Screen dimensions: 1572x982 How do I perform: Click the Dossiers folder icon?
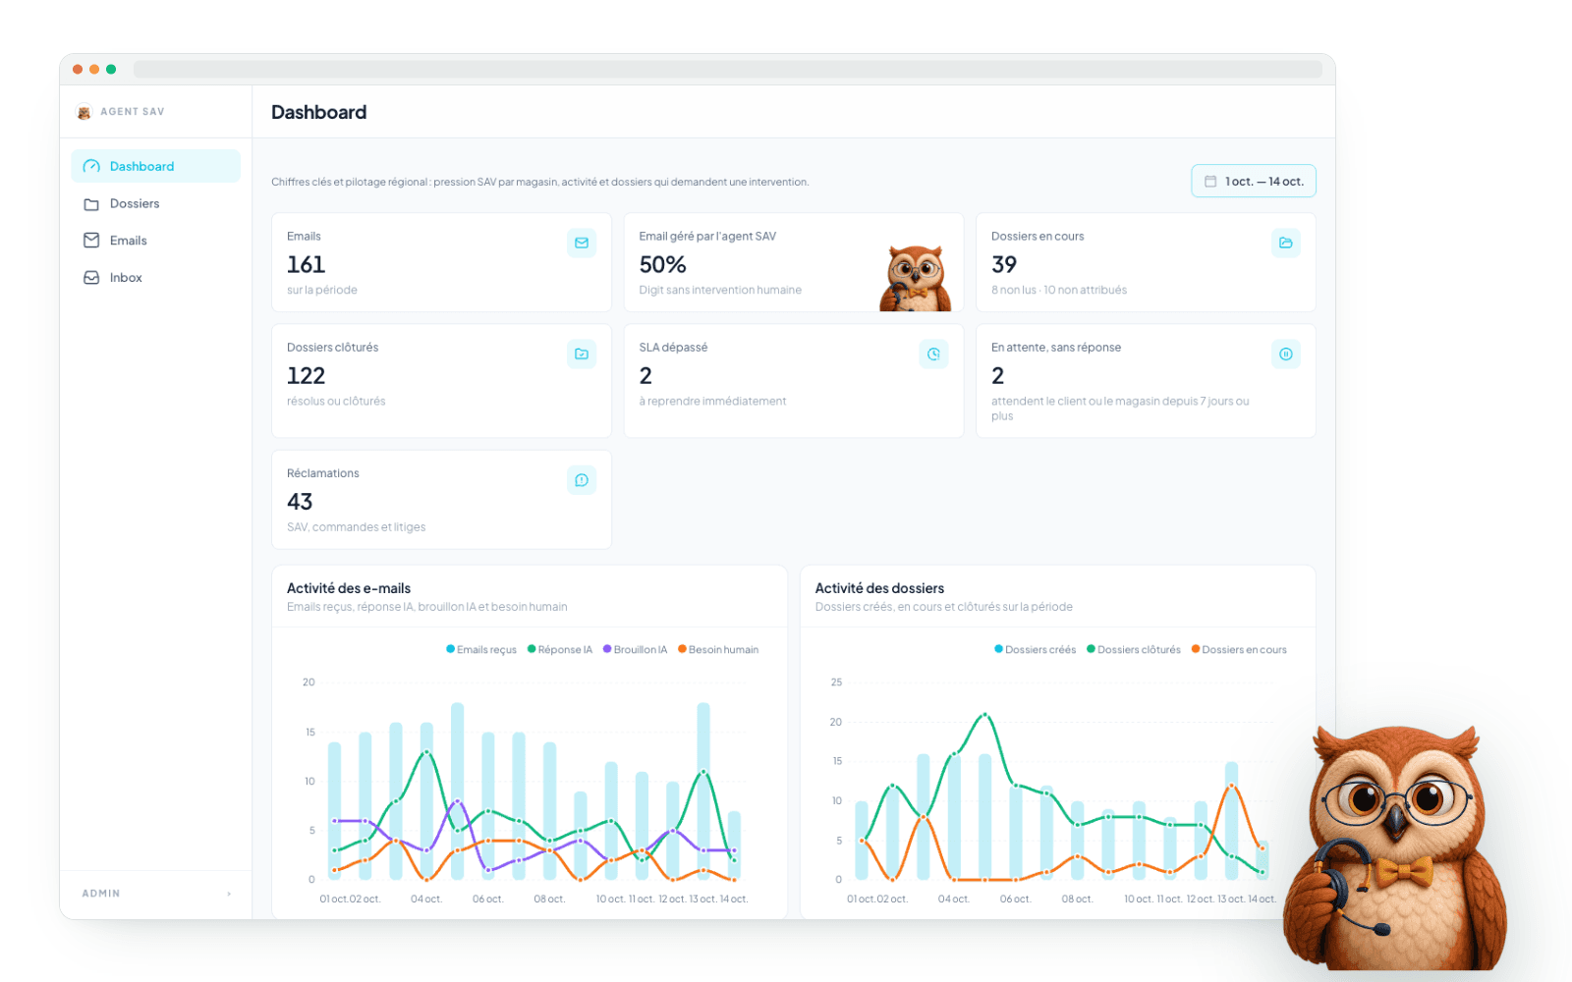(x=91, y=204)
